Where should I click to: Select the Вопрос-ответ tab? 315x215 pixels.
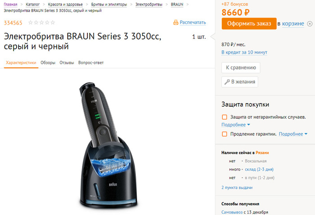[91, 63]
